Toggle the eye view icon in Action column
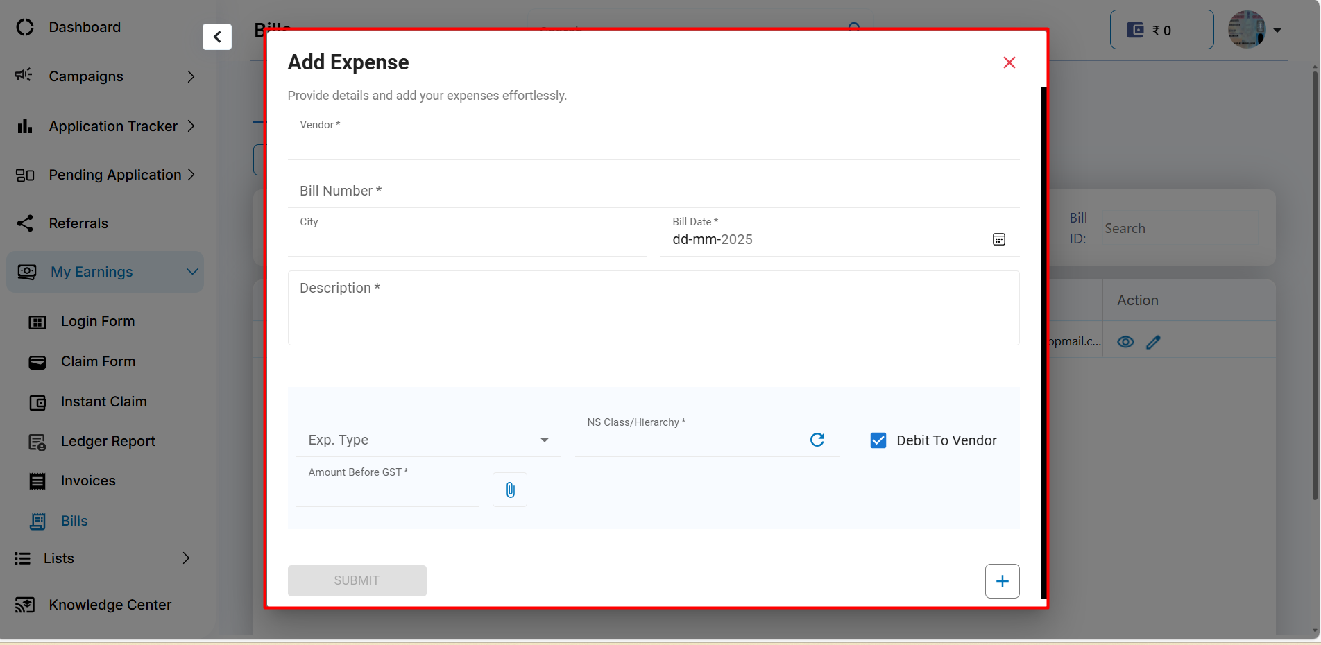Screen dimensions: 1321x645 point(1125,342)
